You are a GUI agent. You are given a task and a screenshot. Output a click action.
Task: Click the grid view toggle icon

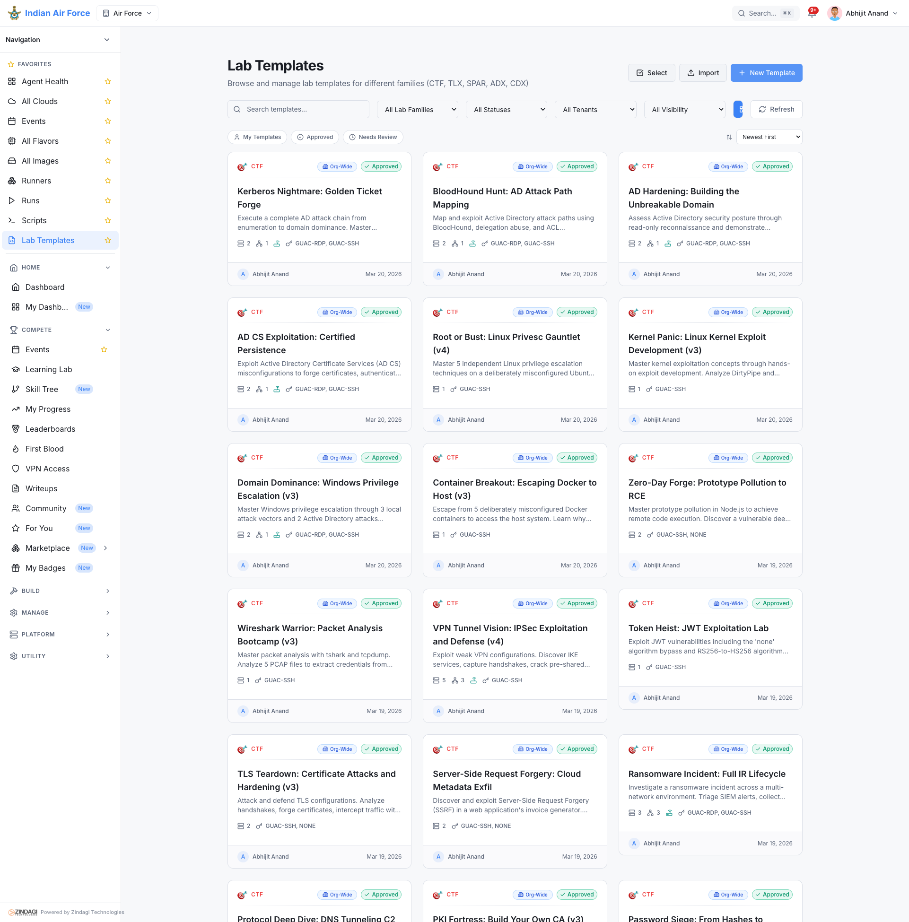pos(738,109)
